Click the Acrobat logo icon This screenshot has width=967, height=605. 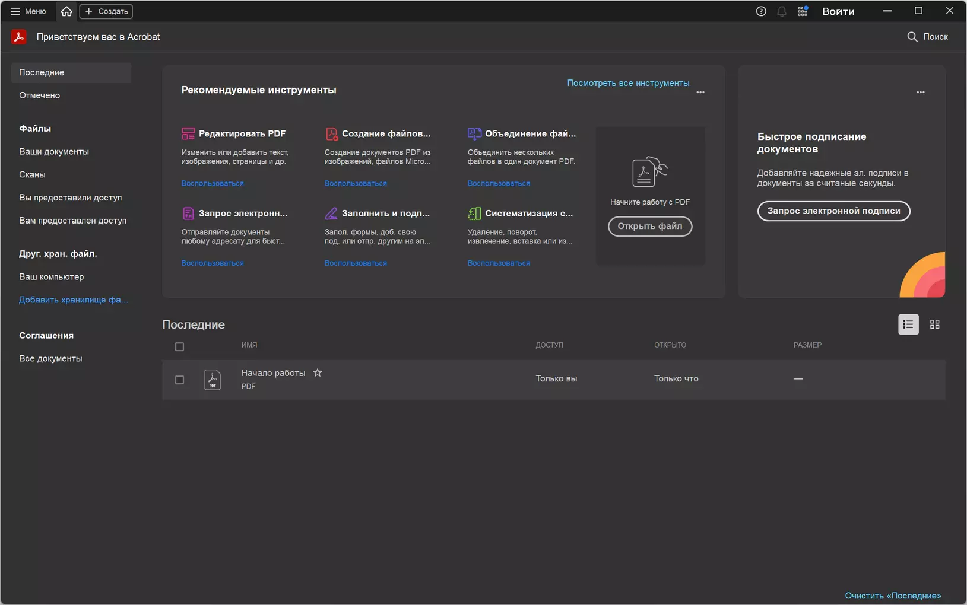(19, 37)
